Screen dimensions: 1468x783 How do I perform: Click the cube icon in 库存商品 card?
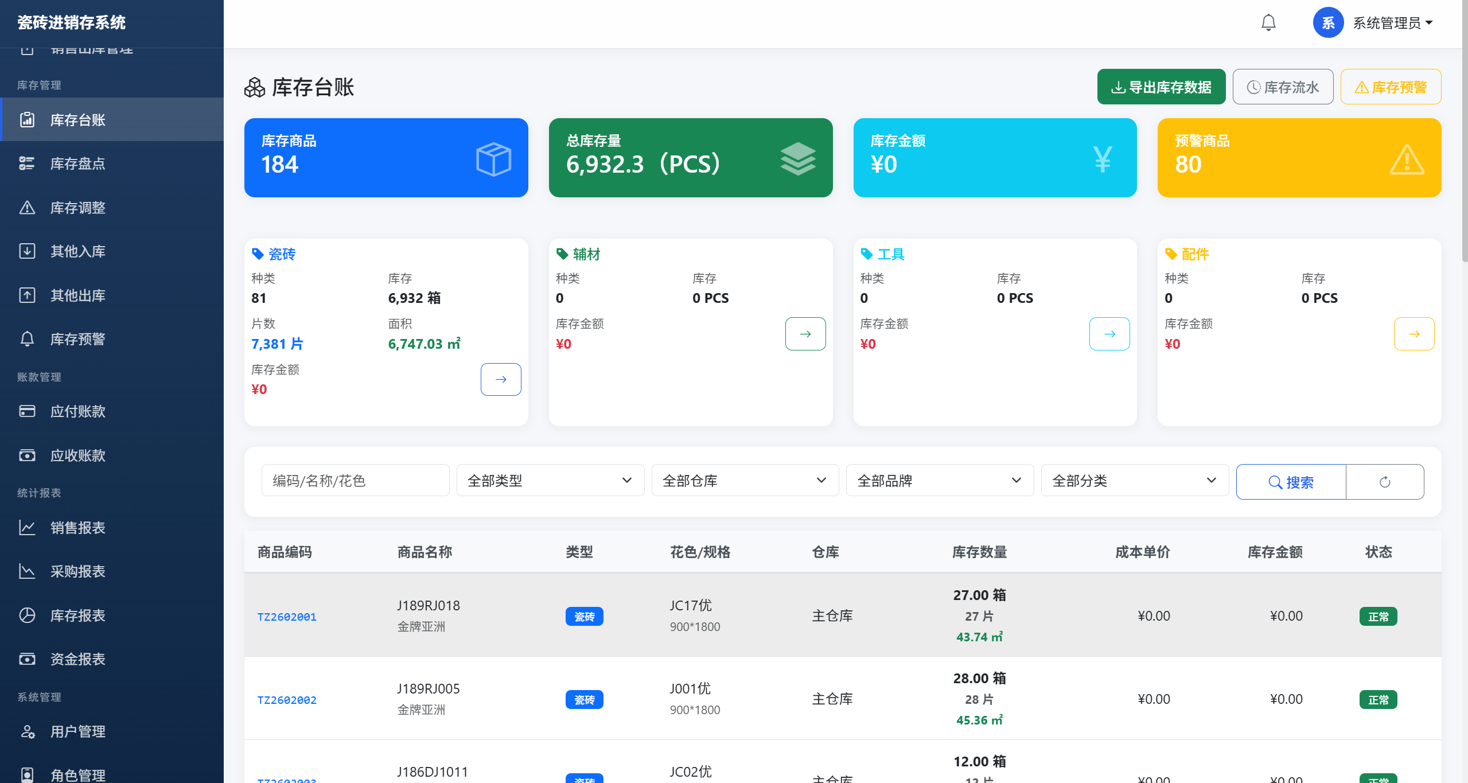click(493, 159)
